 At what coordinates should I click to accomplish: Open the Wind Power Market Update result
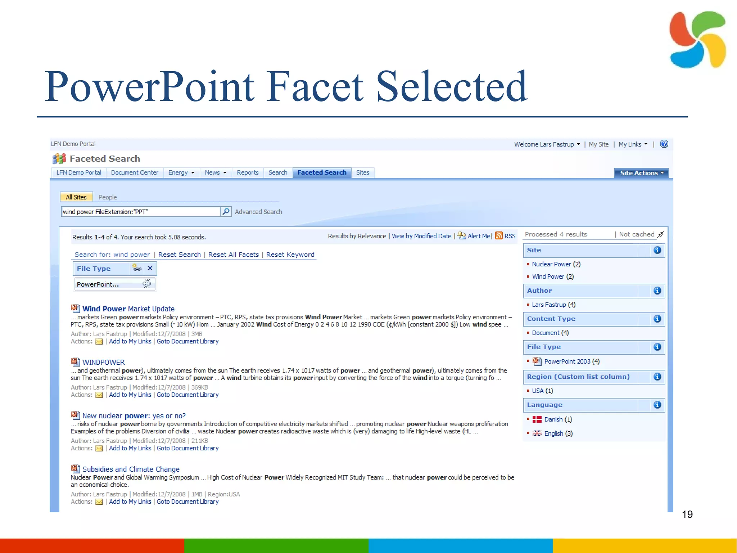click(128, 309)
